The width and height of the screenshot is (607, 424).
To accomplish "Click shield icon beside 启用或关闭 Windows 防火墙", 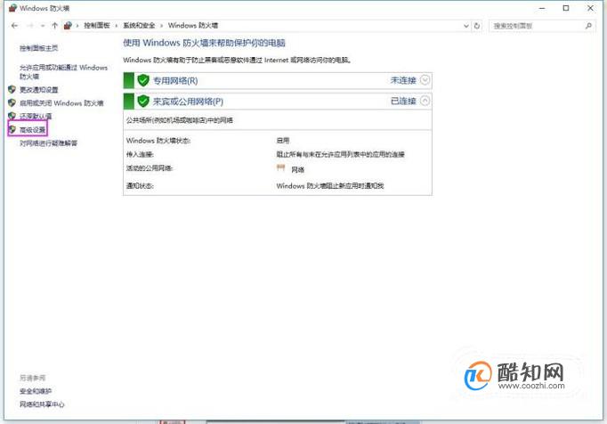I will pyautogui.click(x=12, y=102).
